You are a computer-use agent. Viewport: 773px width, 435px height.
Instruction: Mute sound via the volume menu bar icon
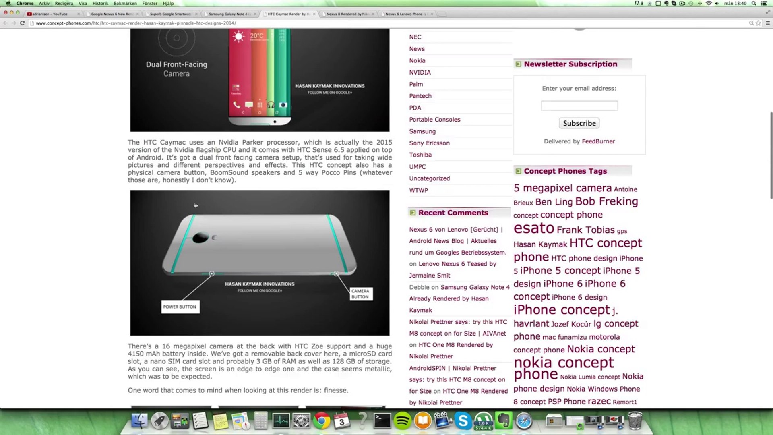coord(717,3)
